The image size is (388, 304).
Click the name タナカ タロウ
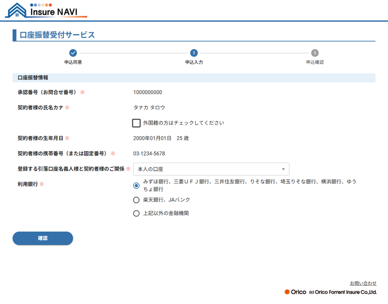pos(149,108)
